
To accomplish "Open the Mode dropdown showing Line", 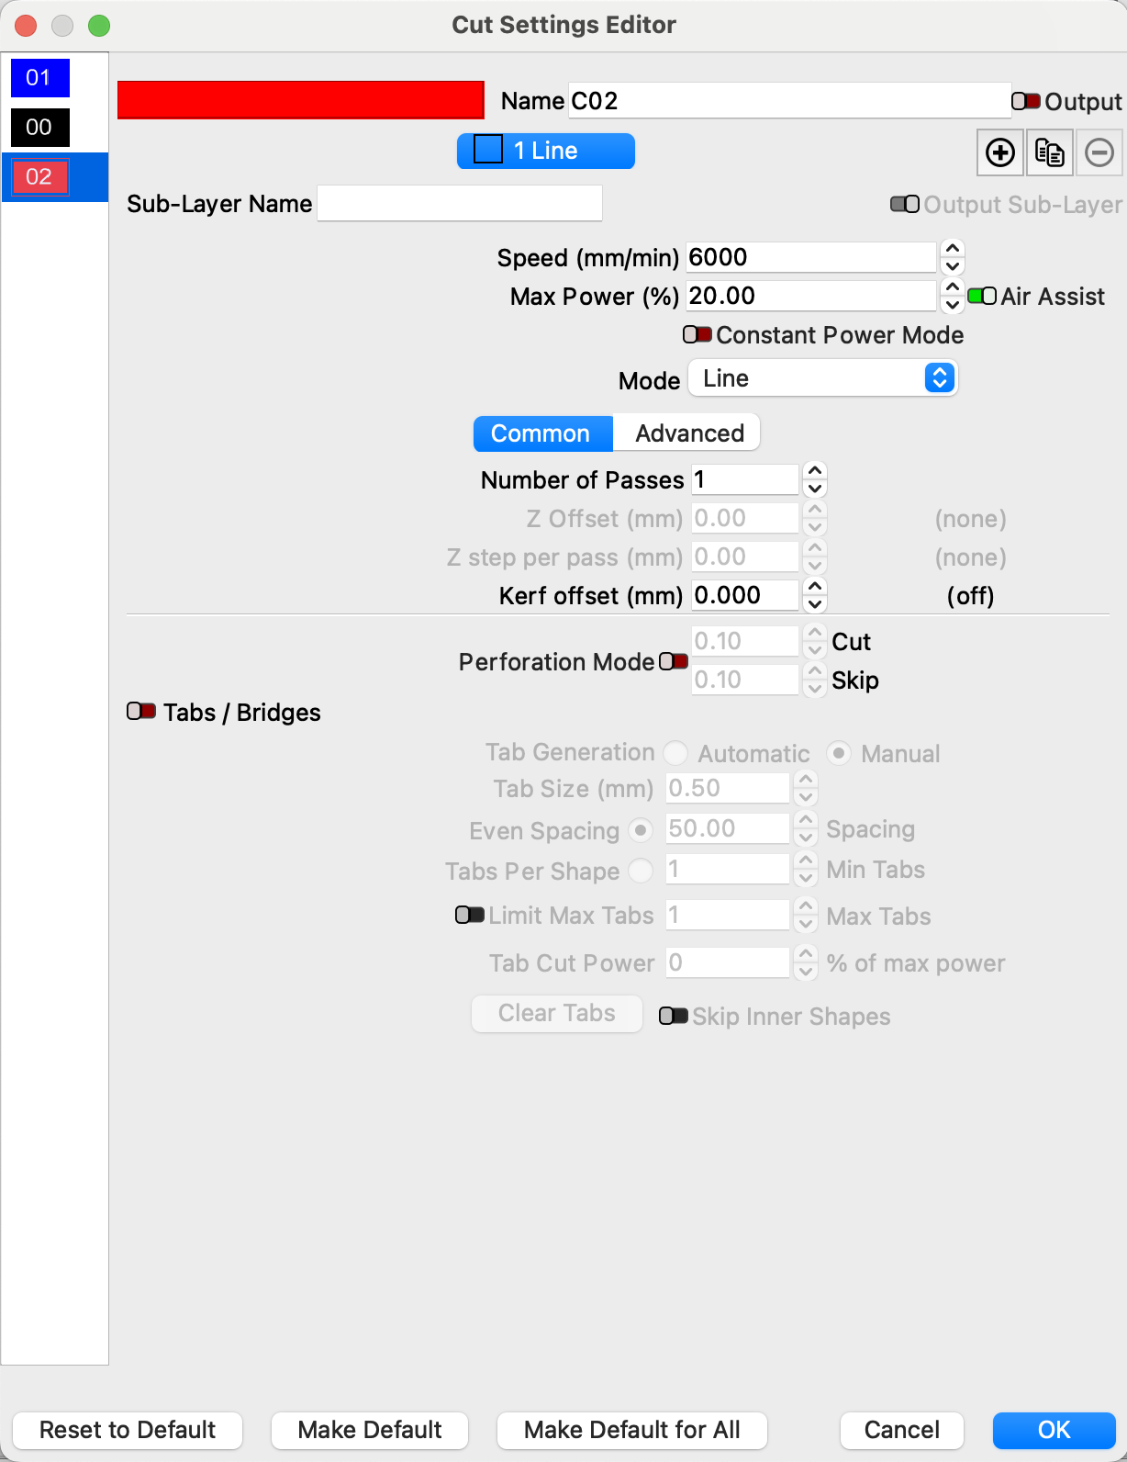I will click(823, 378).
